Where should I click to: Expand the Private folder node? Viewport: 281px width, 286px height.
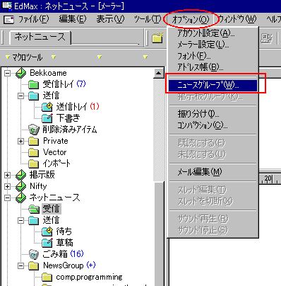tap(20, 141)
